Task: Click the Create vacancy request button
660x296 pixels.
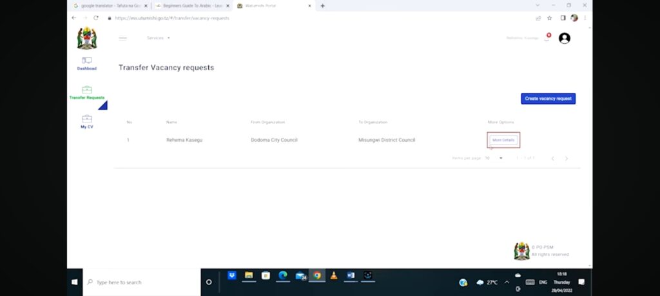Action: [x=548, y=99]
